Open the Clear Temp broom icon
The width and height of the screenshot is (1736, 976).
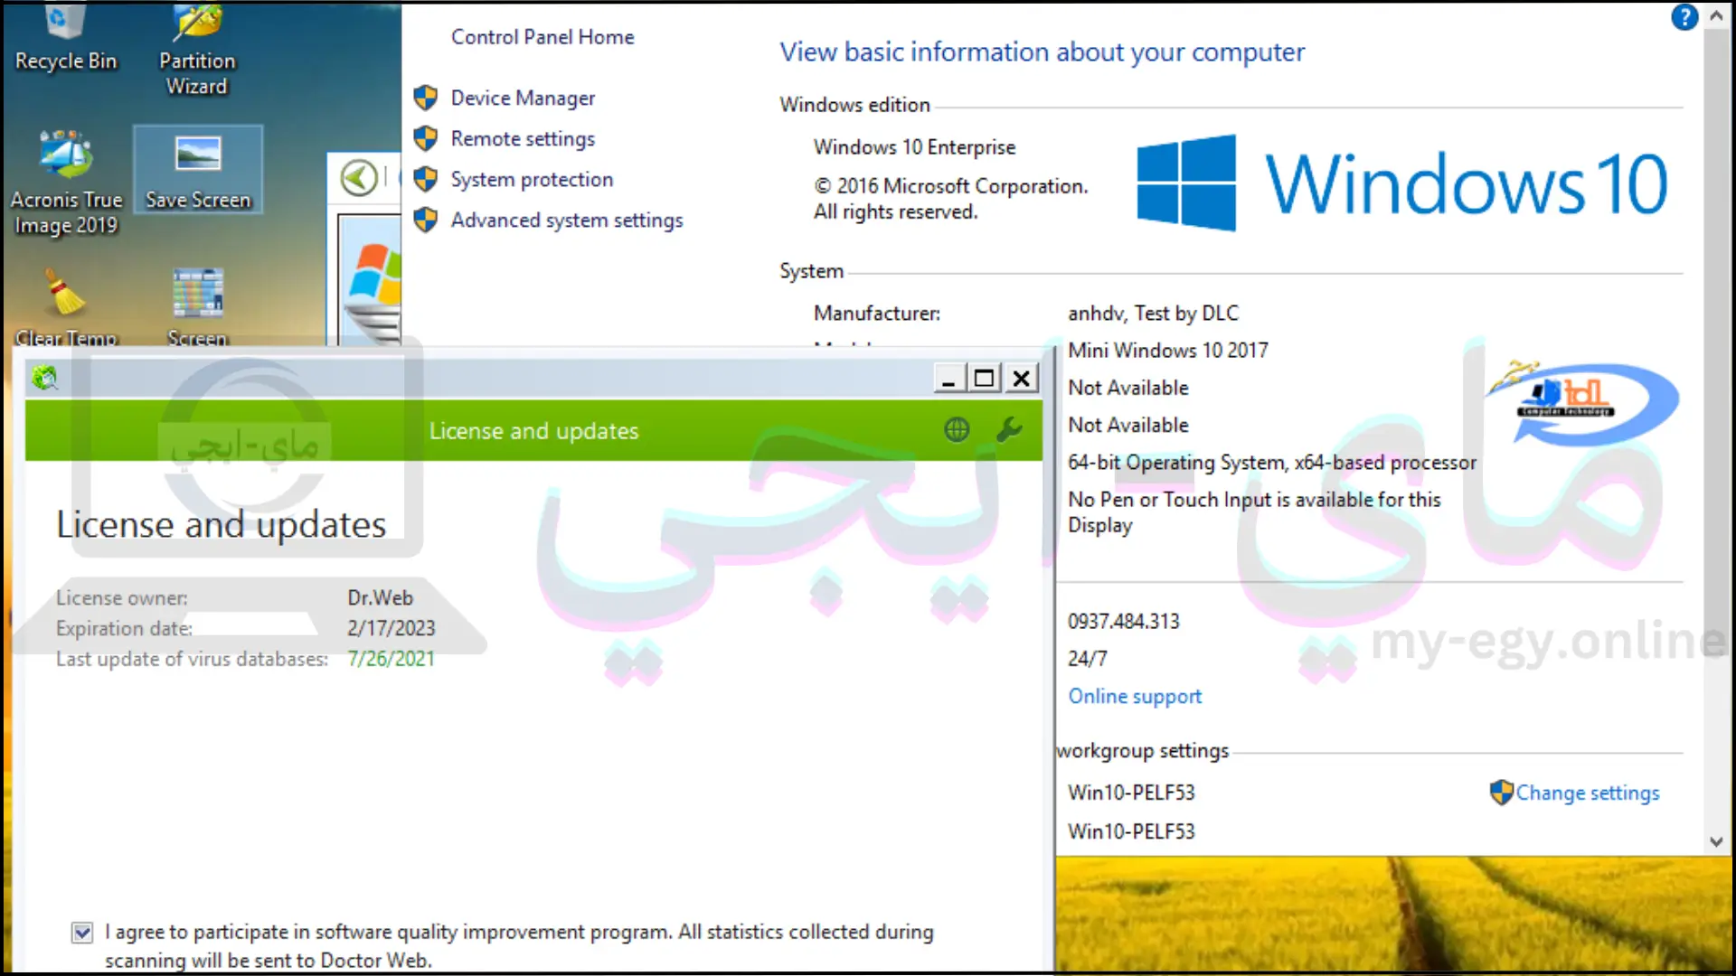(x=66, y=307)
